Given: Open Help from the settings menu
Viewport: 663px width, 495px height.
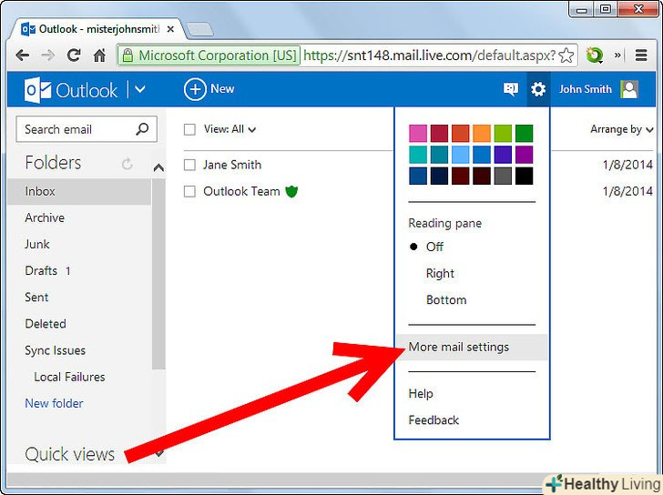Looking at the screenshot, I should (x=421, y=394).
